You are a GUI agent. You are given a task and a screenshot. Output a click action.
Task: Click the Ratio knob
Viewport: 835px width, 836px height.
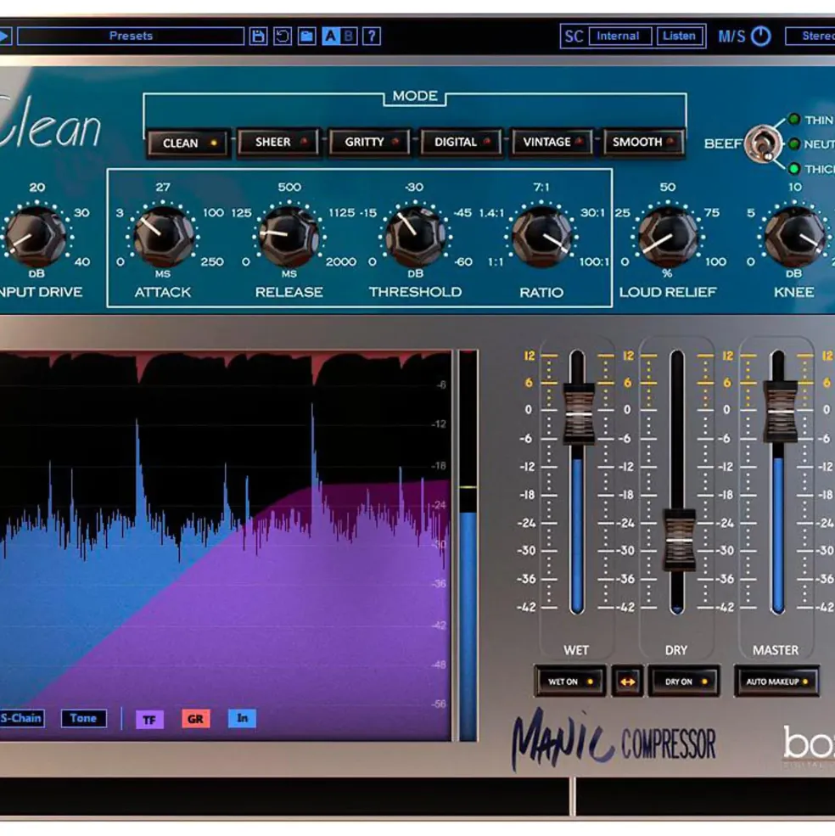pyautogui.click(x=541, y=237)
